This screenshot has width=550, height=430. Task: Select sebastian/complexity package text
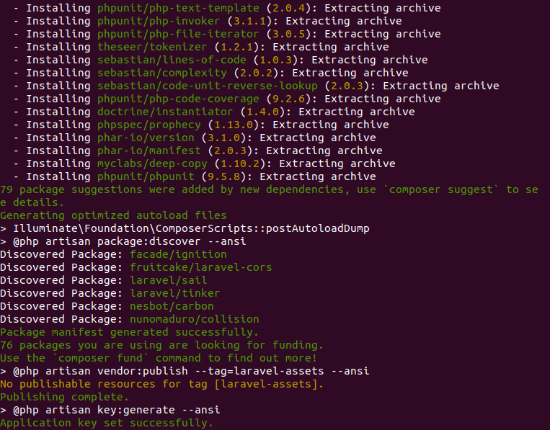162,73
